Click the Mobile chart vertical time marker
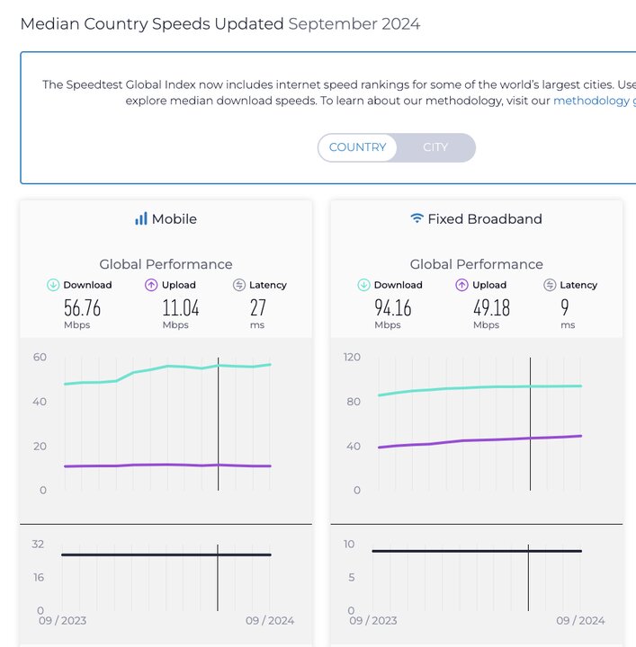 (219, 422)
